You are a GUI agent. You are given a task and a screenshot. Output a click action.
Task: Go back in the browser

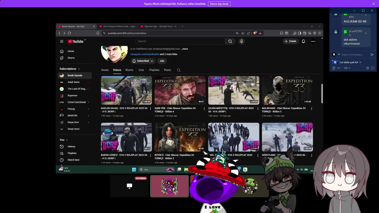59,33
